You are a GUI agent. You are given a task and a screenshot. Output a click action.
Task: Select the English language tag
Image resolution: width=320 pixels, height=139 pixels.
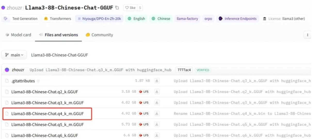tap(136, 19)
